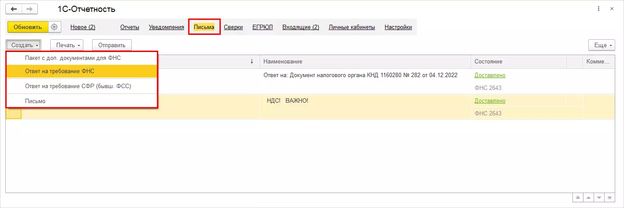Open the Личные кабинеты section
Viewport: 624px width, 208px height.
pyautogui.click(x=352, y=27)
